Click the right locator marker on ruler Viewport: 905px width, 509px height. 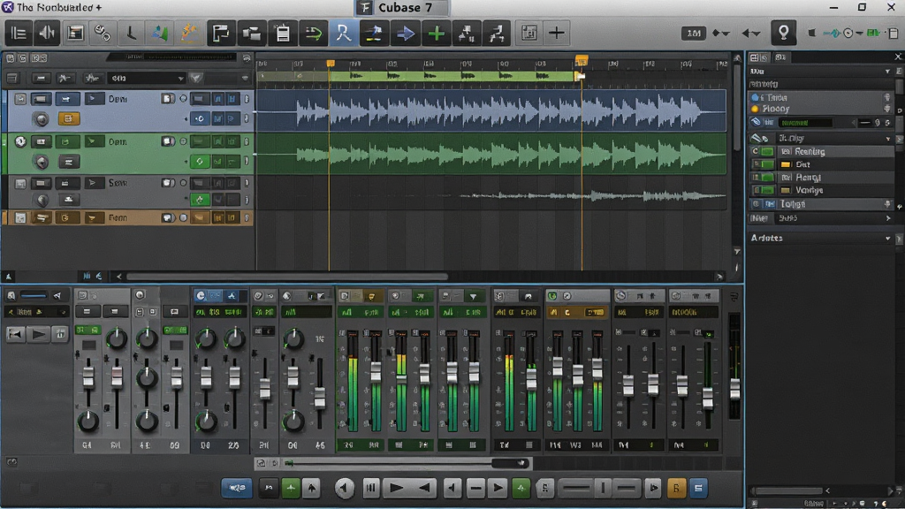582,61
